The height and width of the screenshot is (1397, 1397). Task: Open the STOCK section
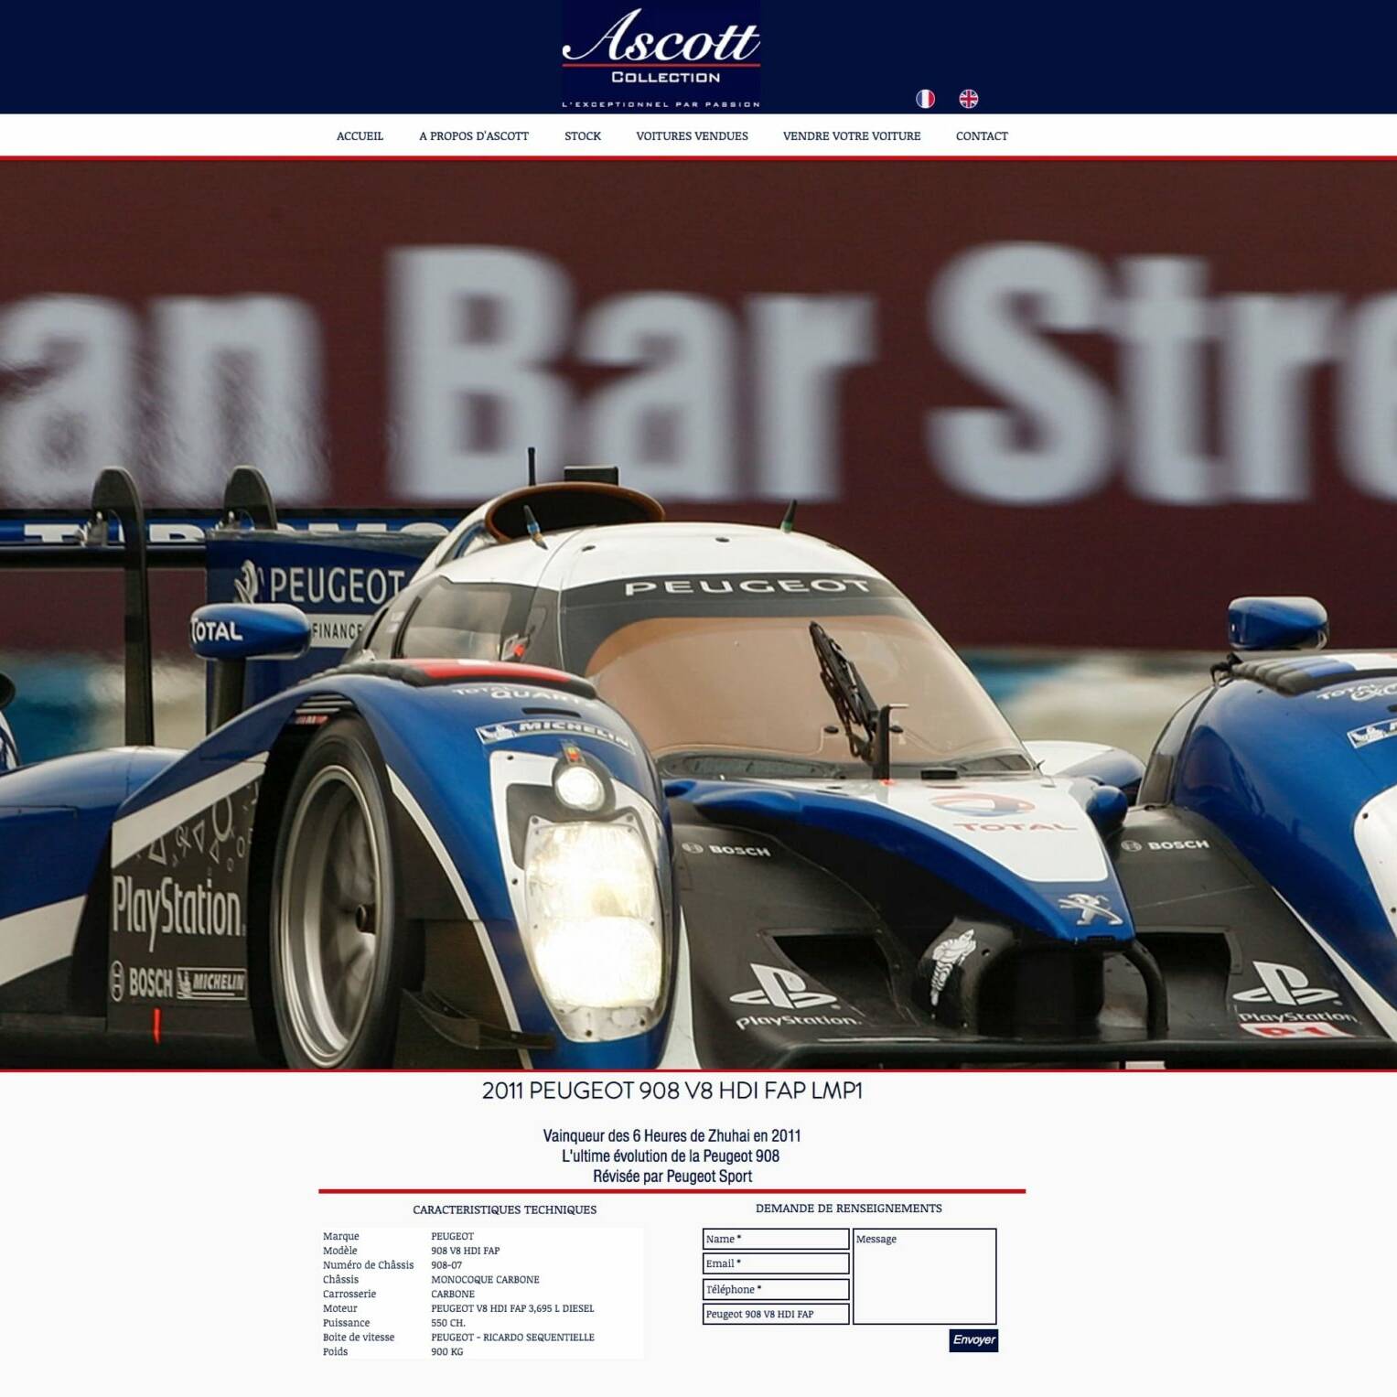pyautogui.click(x=583, y=135)
